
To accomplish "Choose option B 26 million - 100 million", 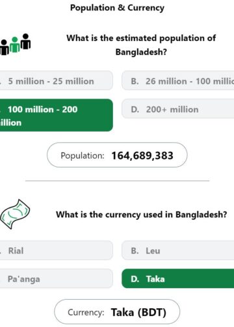I will point(178,80).
